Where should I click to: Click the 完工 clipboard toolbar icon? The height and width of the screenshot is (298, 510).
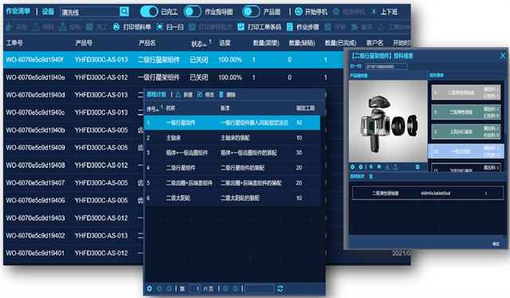[x=89, y=26]
